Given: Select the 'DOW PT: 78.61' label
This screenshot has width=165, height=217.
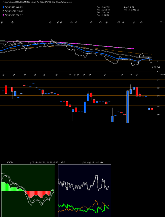Looking at the screenshot, I should click(14, 15).
